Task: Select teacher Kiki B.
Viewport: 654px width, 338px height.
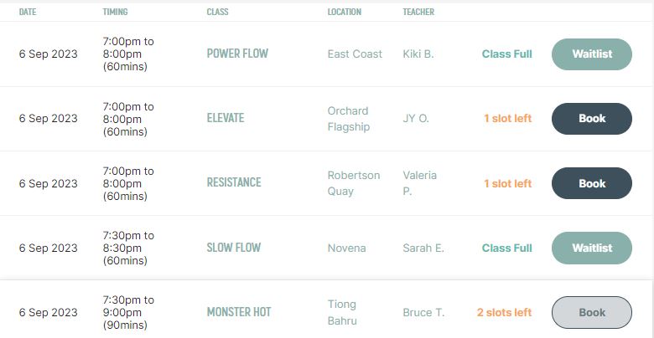Action: [x=418, y=54]
